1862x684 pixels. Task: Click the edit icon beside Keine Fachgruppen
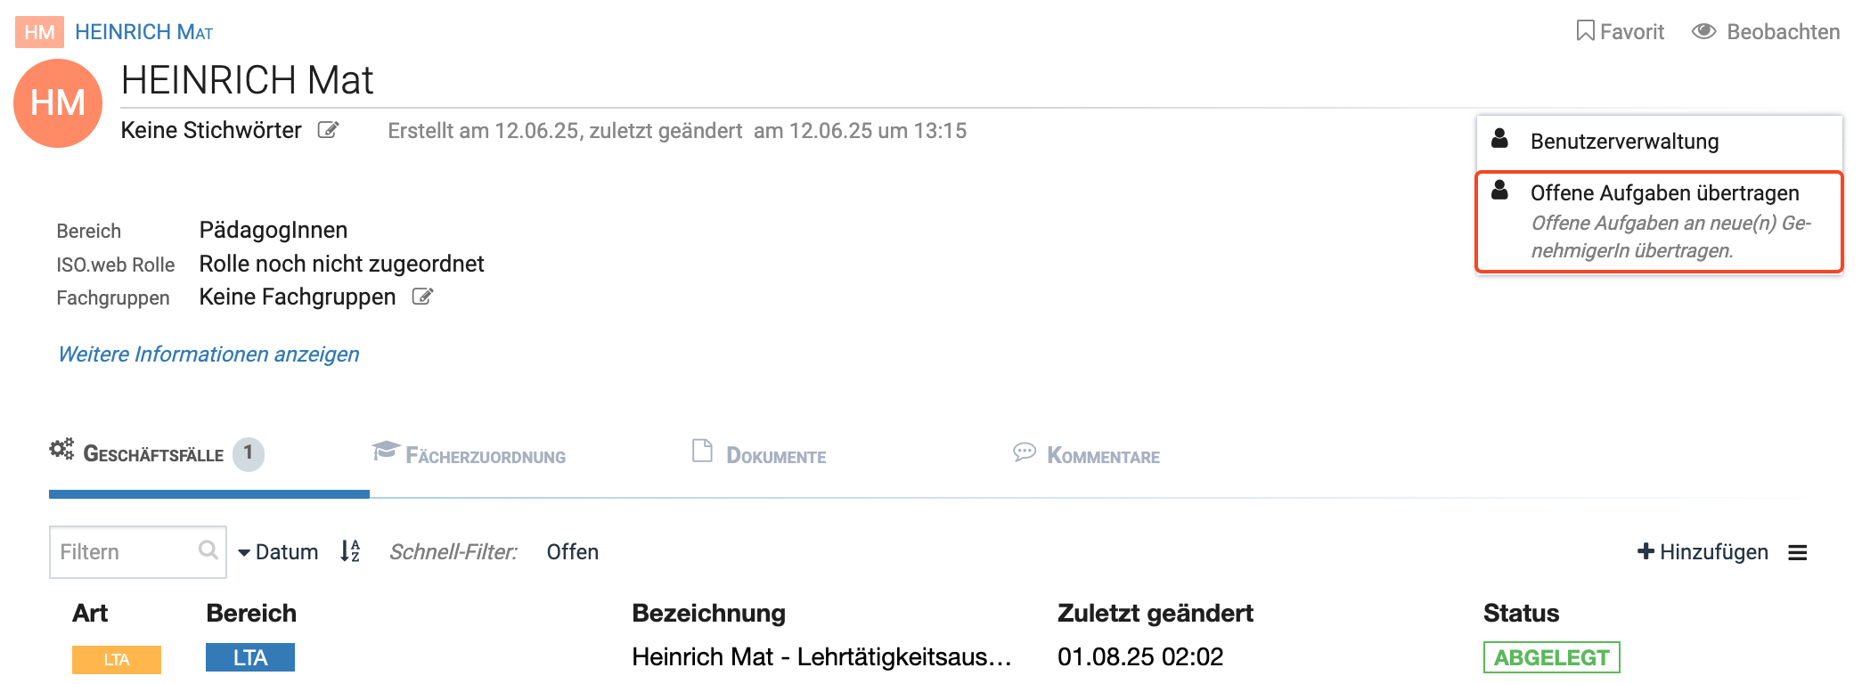[422, 297]
